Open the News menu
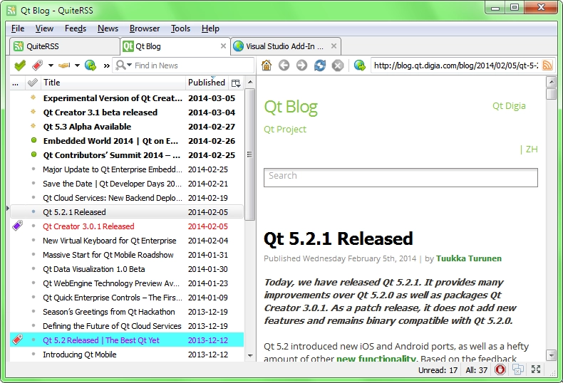563x383 pixels. (x=108, y=28)
